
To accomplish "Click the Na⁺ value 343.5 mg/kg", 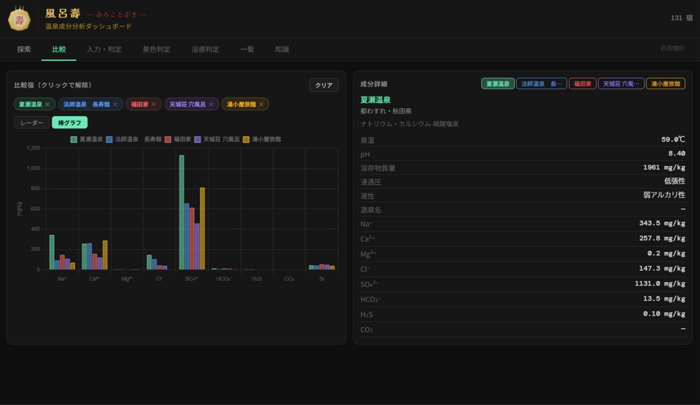I will (662, 223).
